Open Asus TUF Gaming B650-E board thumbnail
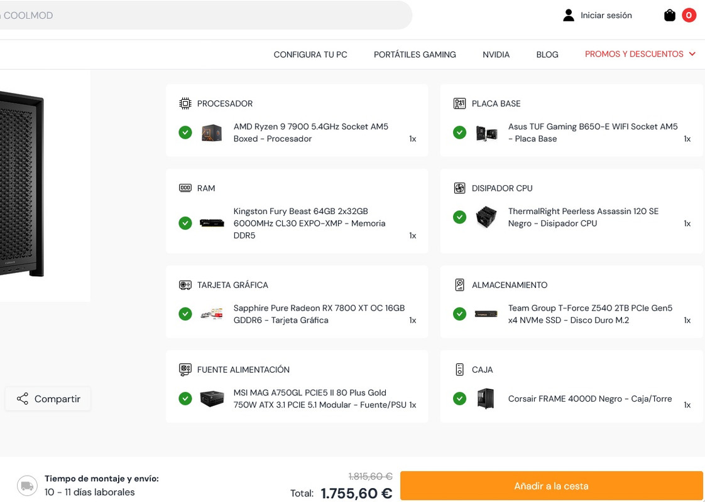Screen dimensions: 705x502 (486, 133)
